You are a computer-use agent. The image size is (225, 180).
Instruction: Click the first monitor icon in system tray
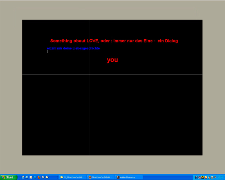[x=196, y=178]
